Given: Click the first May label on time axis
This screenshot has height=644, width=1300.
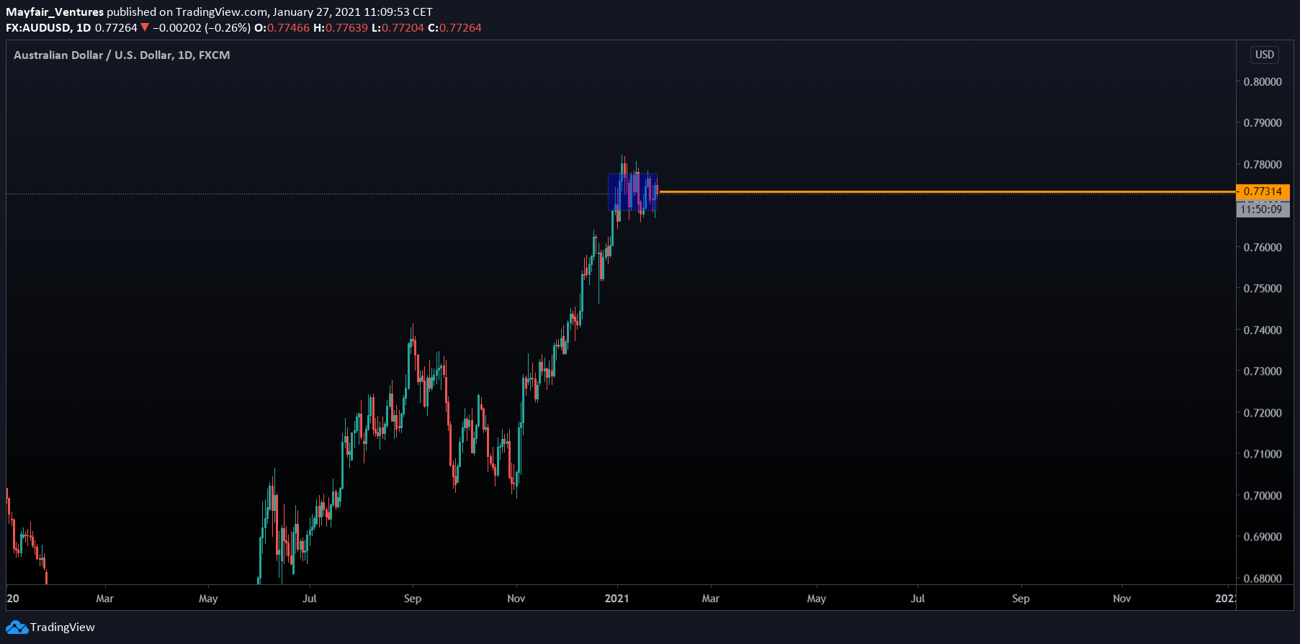Looking at the screenshot, I should 208,599.
